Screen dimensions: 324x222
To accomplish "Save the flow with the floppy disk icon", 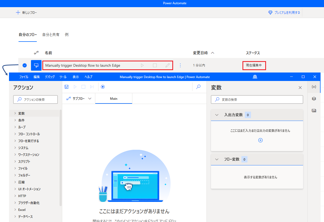I will pos(66,87).
